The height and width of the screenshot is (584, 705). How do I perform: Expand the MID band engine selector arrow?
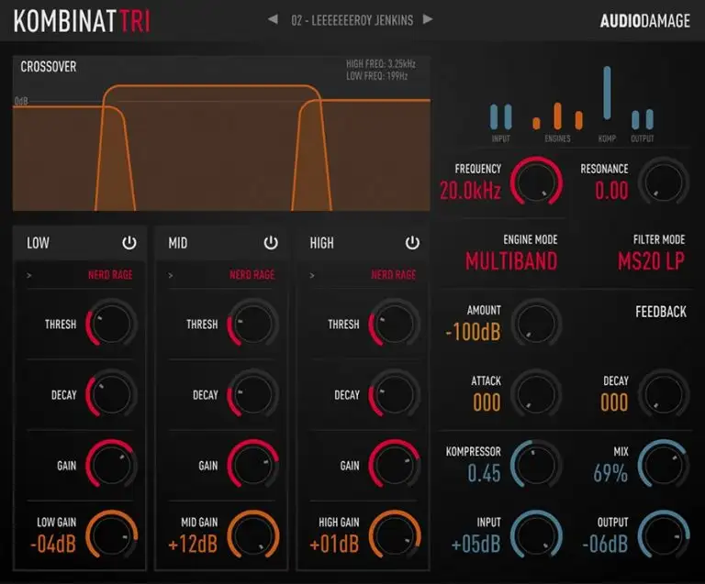tap(171, 275)
